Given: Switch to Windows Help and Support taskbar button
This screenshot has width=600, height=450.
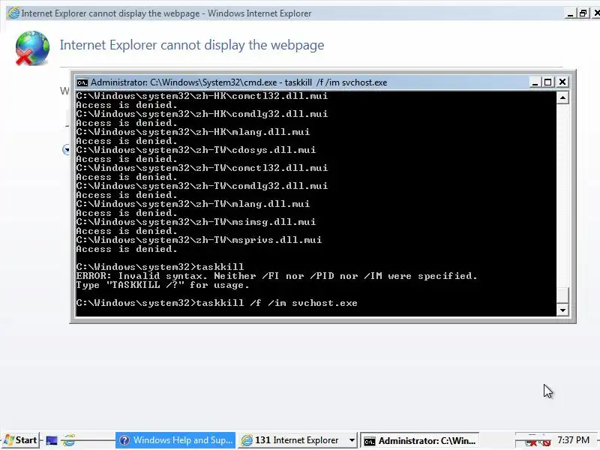Looking at the screenshot, I should coord(175,440).
